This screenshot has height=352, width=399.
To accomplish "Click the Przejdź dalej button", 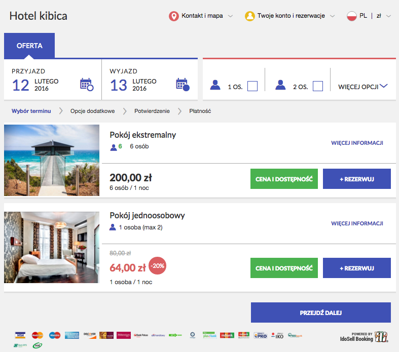I will 320,312.
